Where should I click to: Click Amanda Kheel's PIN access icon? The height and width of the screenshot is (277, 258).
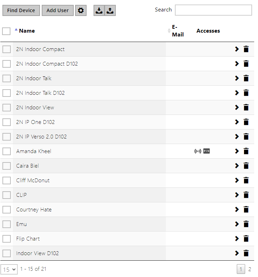pyautogui.click(x=207, y=151)
